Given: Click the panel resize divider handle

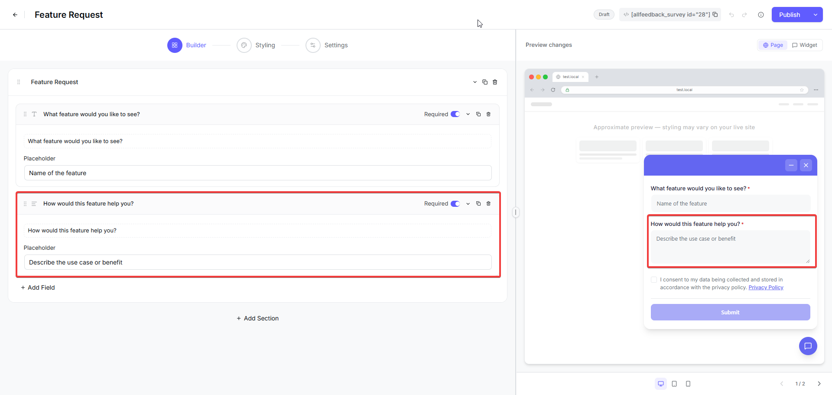Looking at the screenshot, I should pos(516,212).
